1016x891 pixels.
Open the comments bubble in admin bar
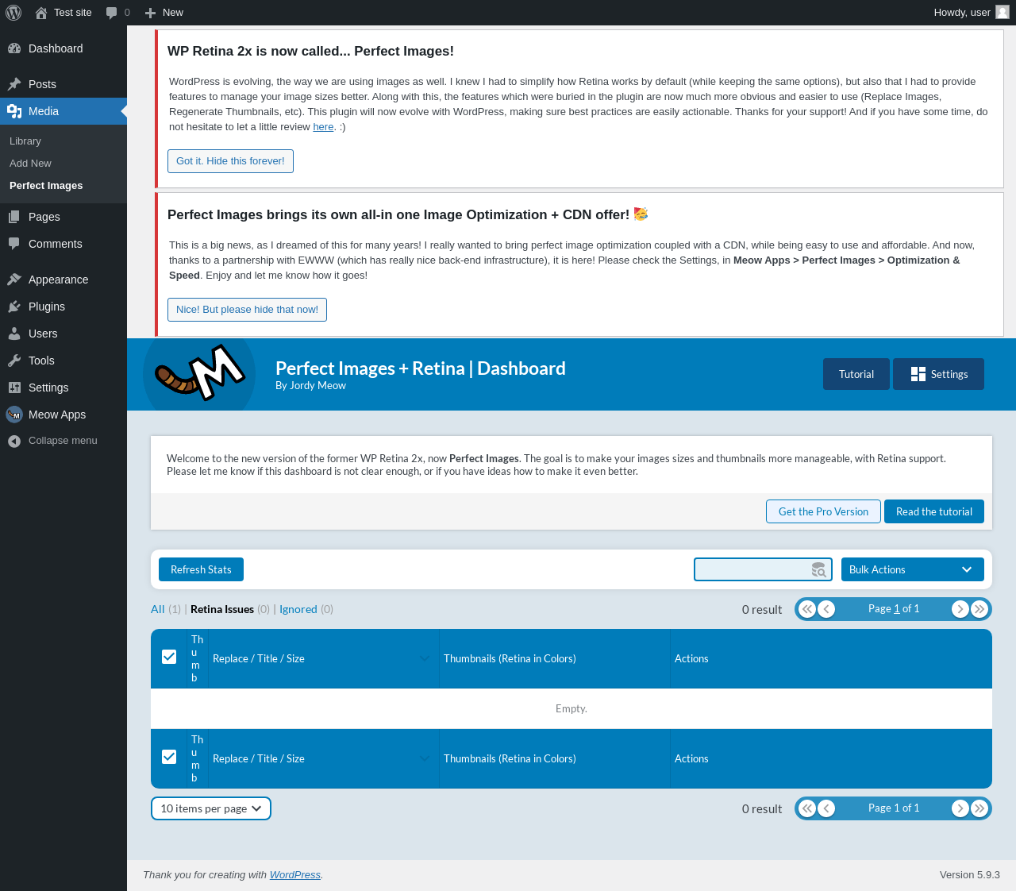click(112, 13)
